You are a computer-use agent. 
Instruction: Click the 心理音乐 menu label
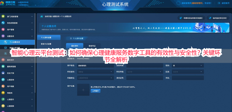click(10, 99)
